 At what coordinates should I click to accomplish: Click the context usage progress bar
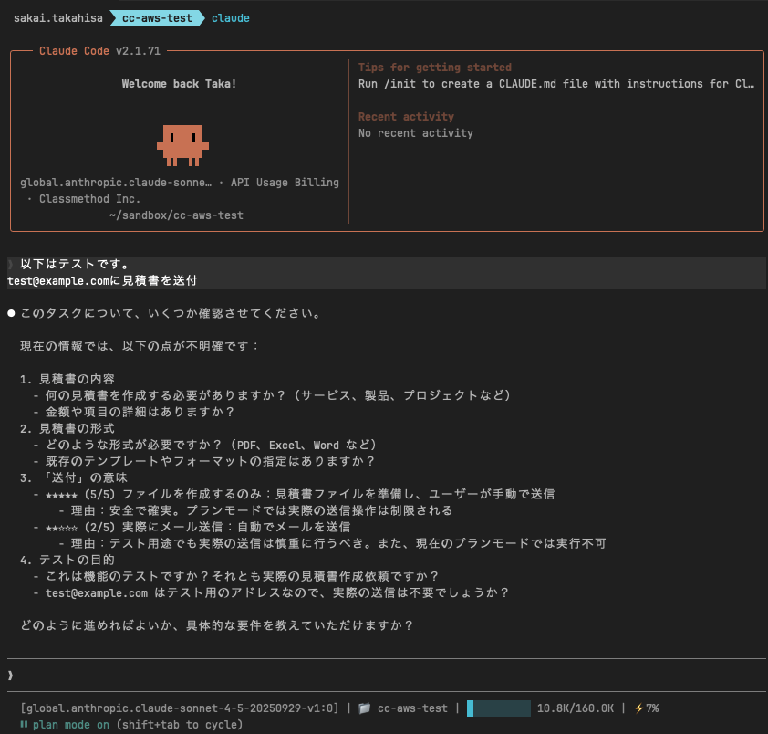tap(498, 708)
